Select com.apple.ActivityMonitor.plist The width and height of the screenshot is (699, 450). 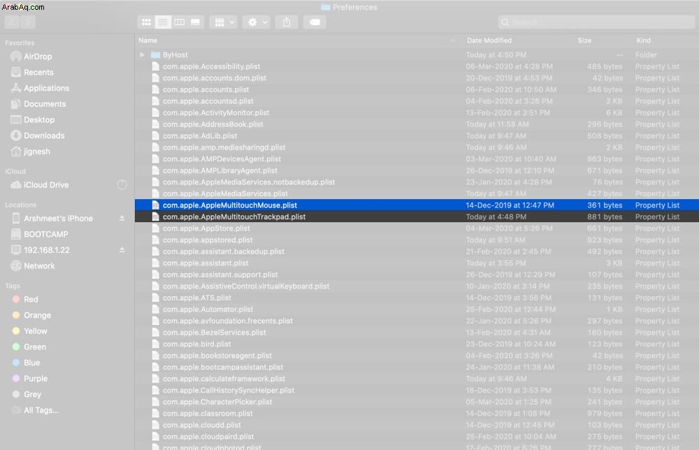click(417, 112)
